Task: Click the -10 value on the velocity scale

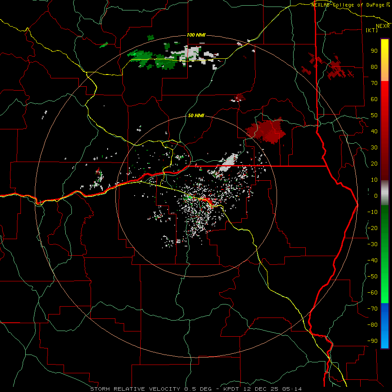Action: click(372, 212)
